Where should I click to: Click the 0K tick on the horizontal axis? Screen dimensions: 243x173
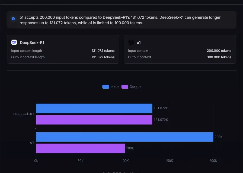(36, 161)
